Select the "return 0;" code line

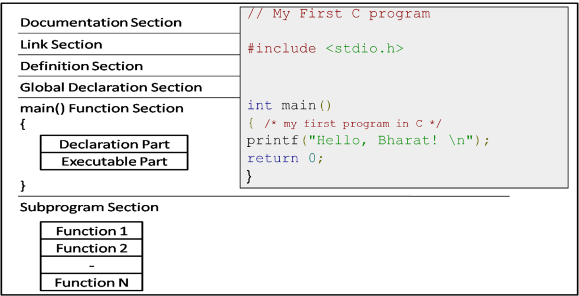(x=285, y=158)
